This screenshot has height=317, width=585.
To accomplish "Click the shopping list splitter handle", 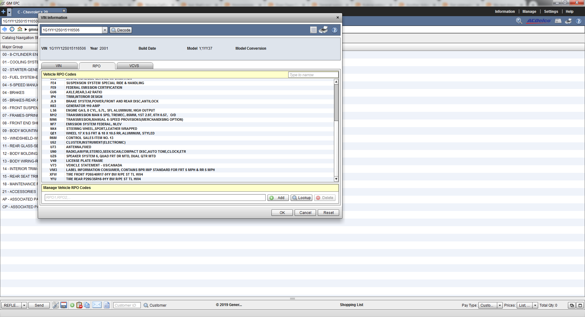I will pos(292,298).
